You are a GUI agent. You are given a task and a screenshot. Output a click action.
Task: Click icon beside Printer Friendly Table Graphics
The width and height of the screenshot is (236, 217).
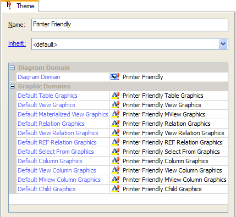116,96
